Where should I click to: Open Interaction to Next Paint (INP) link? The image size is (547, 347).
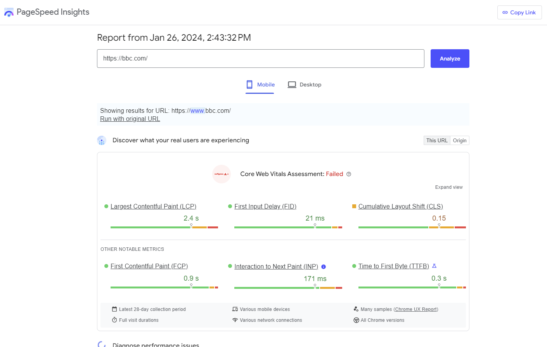[276, 266]
